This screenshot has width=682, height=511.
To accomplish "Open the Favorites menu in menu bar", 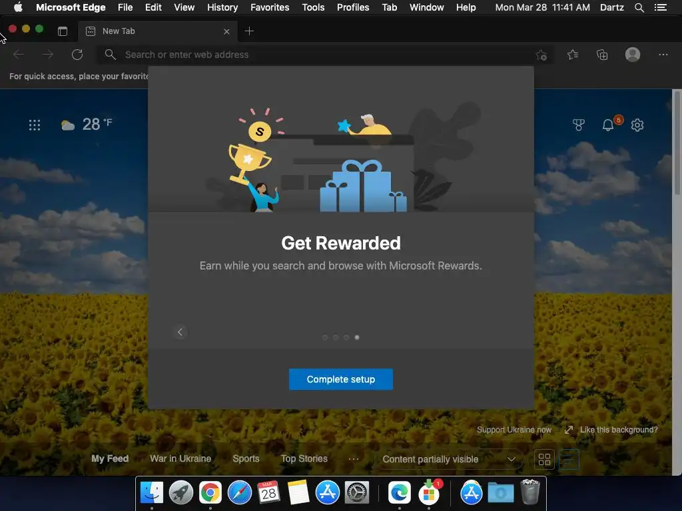I will point(270,7).
